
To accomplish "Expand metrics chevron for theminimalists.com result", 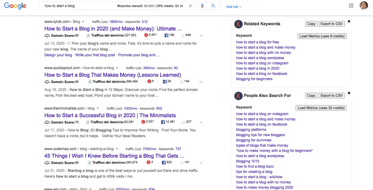I will coord(201,123).
